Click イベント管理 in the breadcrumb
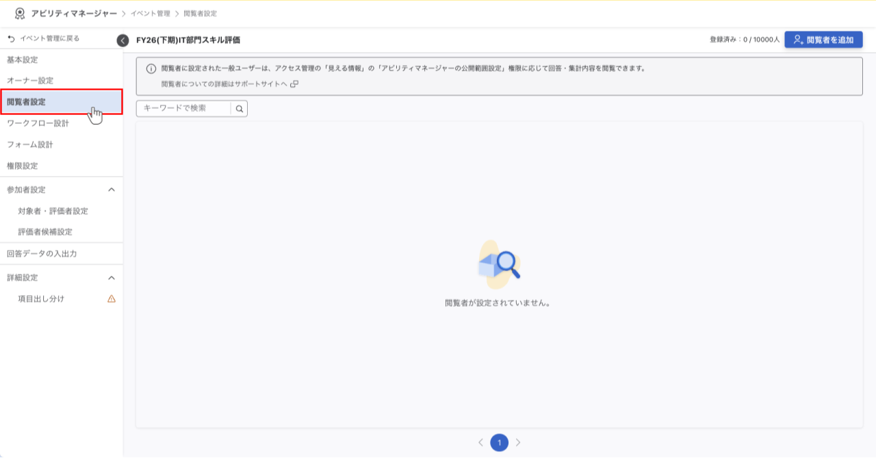Viewport: 876px width, 458px height. click(151, 14)
